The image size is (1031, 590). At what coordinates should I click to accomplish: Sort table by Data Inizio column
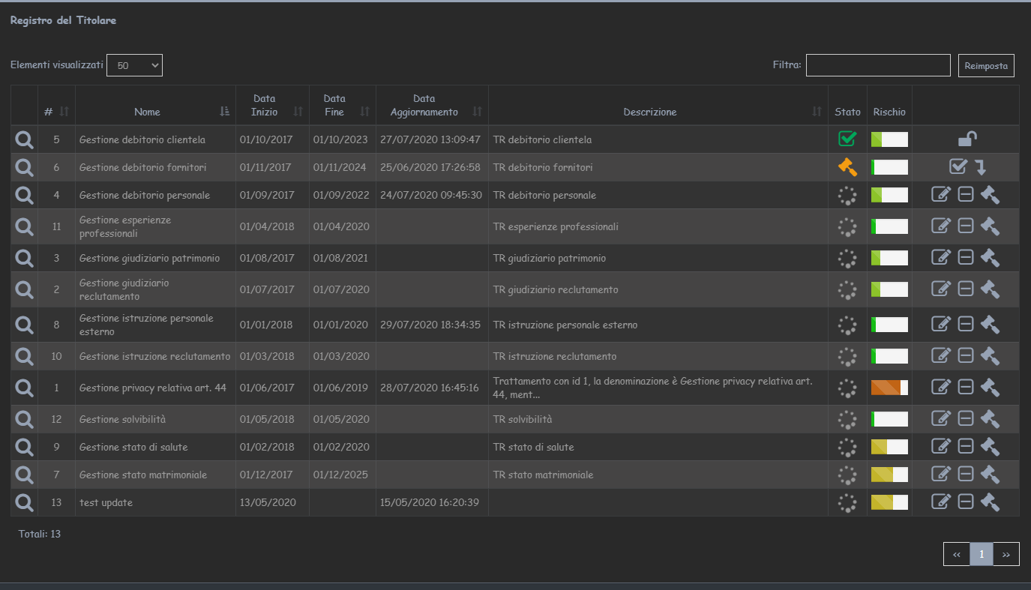[272, 105]
